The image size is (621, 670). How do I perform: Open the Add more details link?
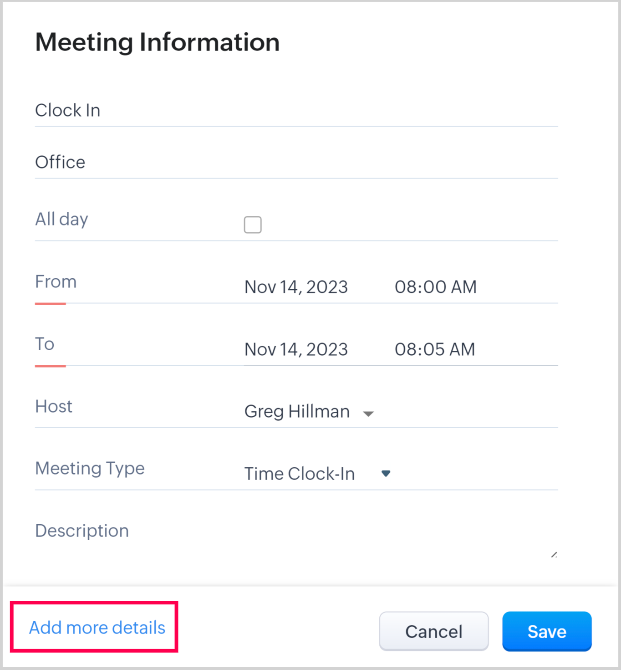[x=97, y=628]
